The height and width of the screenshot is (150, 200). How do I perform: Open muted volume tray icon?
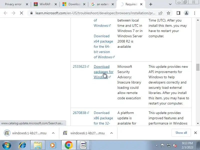click(x=174, y=145)
